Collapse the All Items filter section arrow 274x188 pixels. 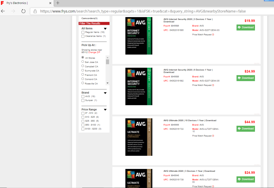(x=105, y=29)
